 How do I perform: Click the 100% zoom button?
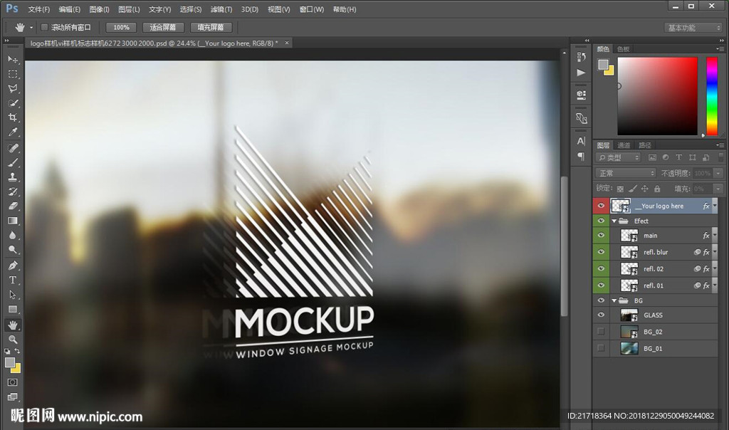[121, 28]
